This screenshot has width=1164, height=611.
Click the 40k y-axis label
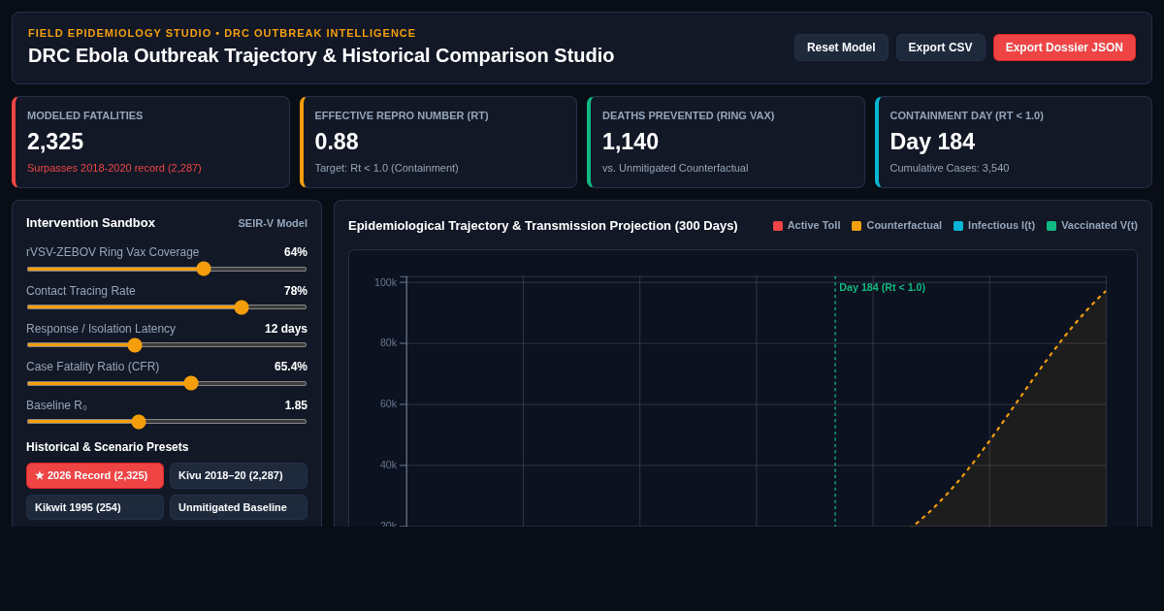coord(389,466)
